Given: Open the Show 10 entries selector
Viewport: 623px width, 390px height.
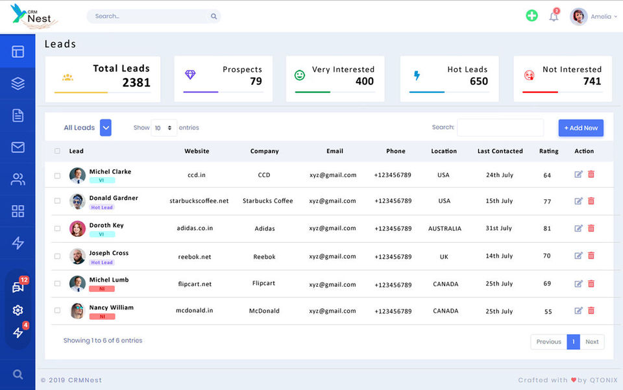Looking at the screenshot, I should click(x=164, y=128).
